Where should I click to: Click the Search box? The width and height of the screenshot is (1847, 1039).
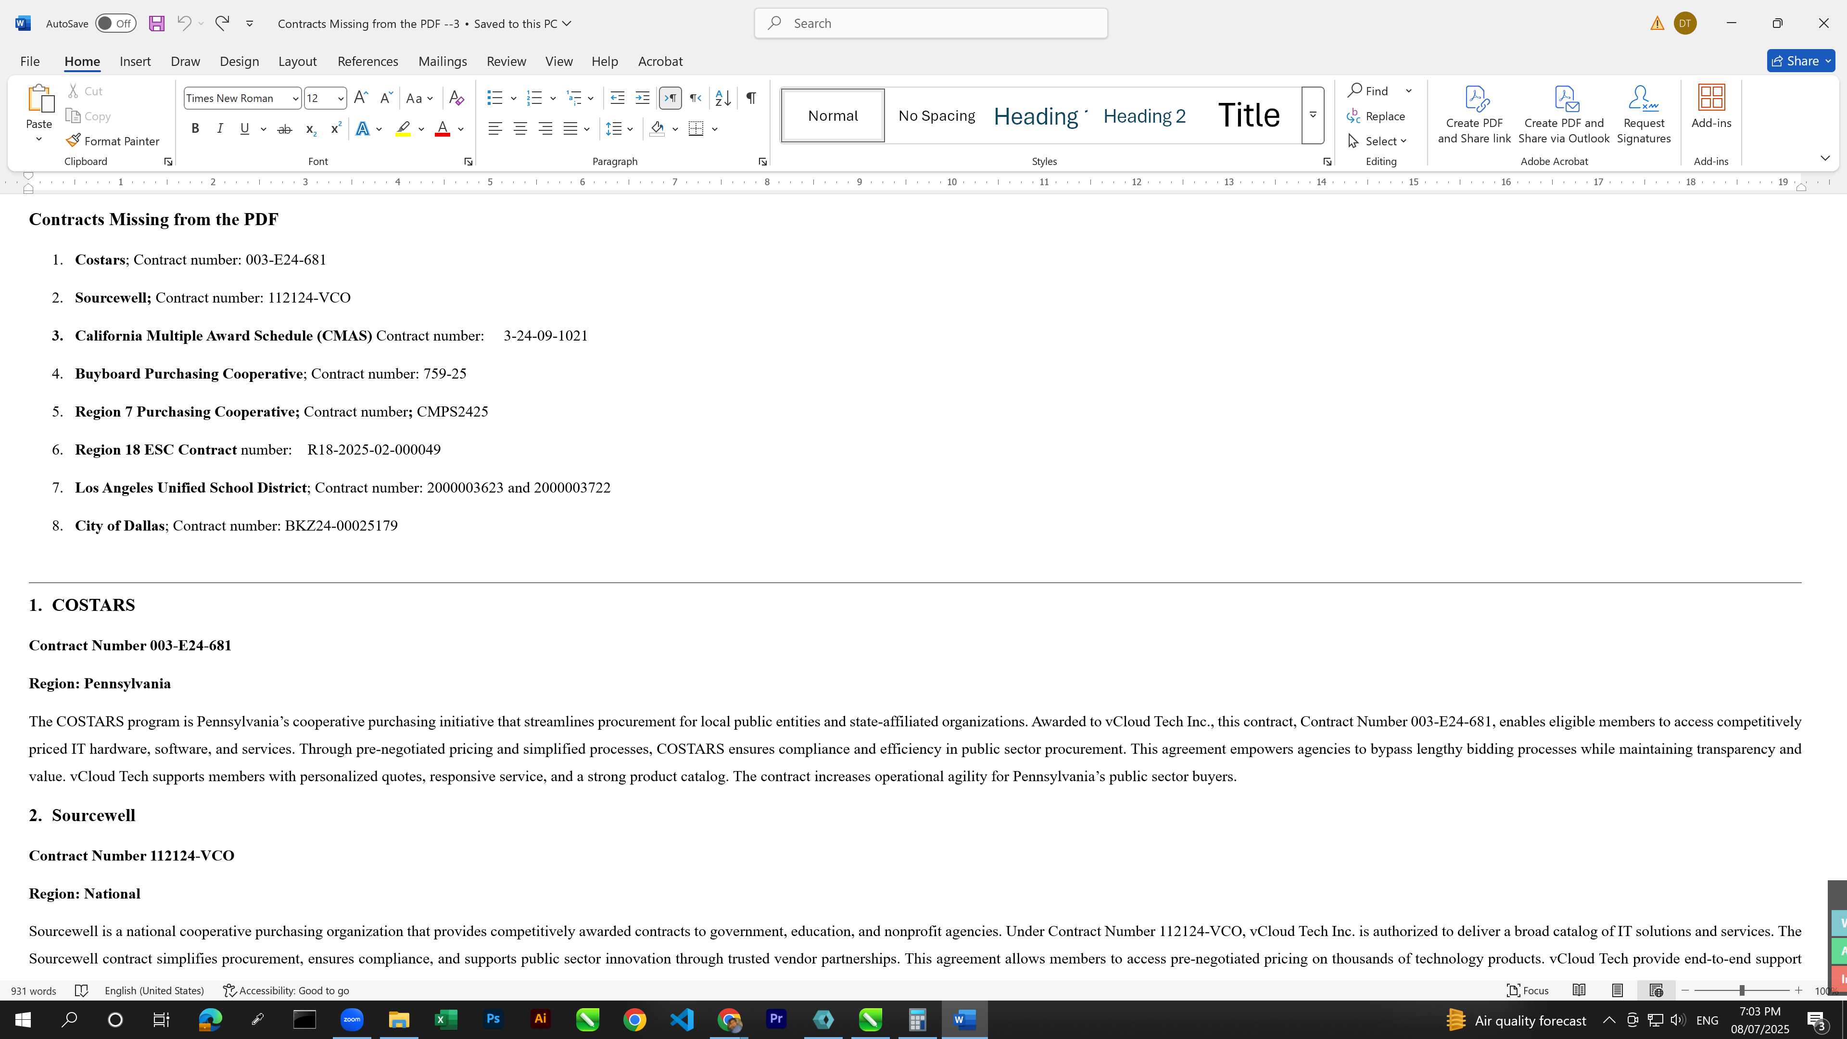pos(931,24)
